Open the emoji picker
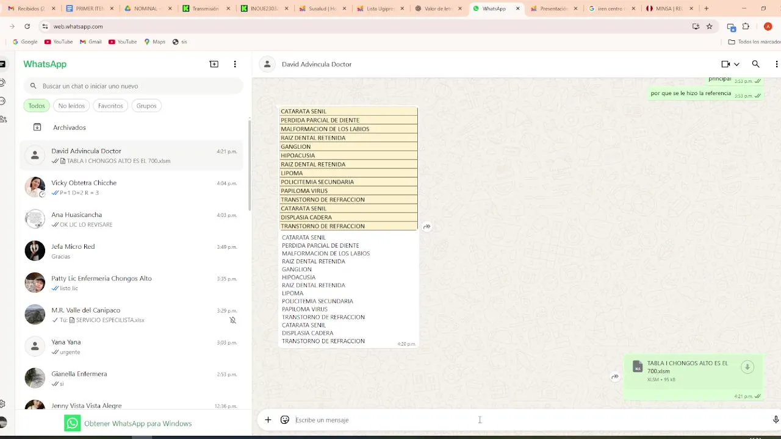 285,419
